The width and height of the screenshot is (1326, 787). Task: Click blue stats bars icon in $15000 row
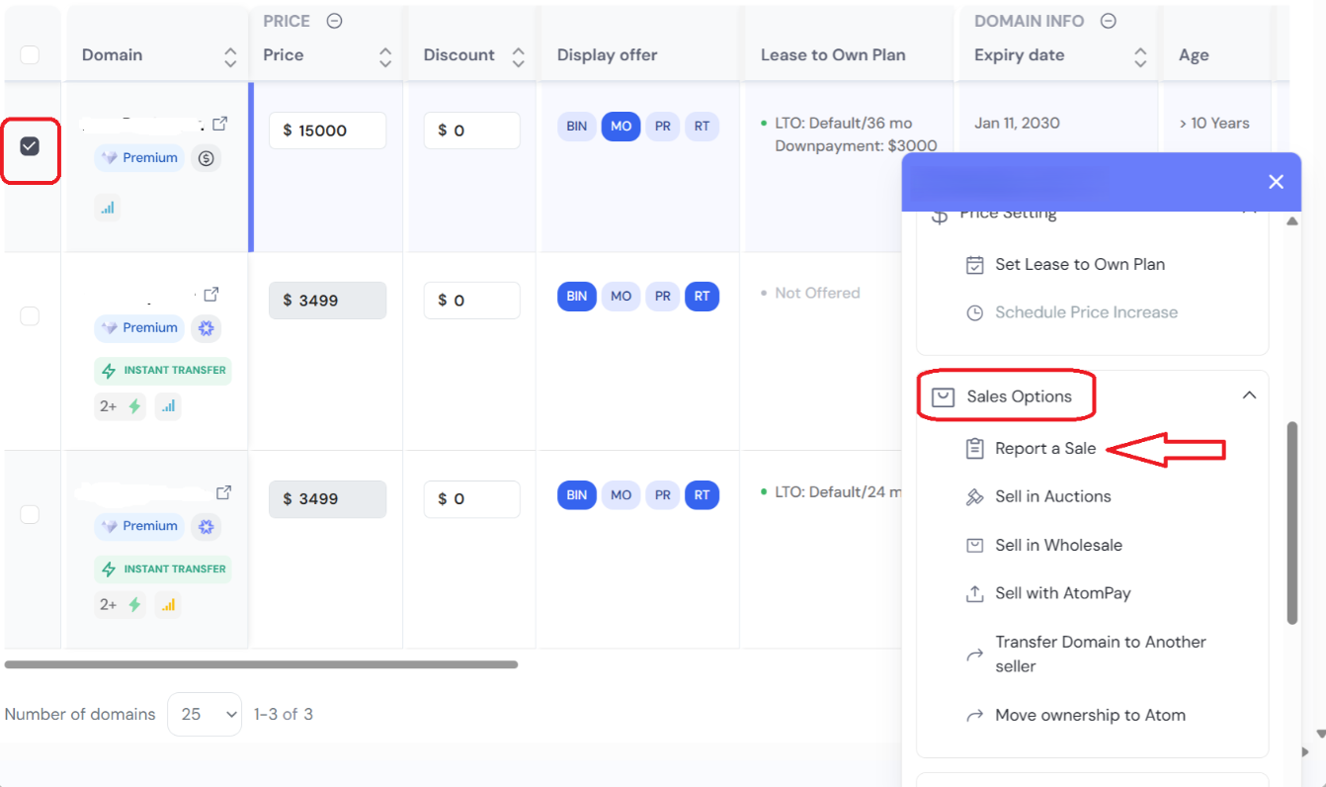coord(108,208)
